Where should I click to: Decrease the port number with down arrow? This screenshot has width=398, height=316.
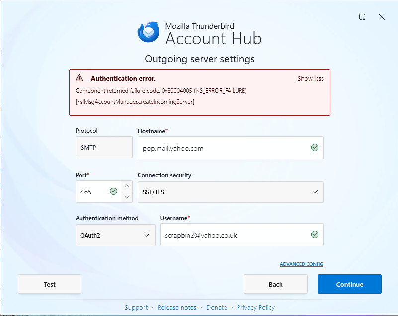coord(127,197)
